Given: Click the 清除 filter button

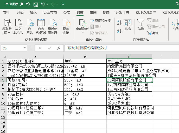Looking at the screenshot, I should (x=153, y=20).
